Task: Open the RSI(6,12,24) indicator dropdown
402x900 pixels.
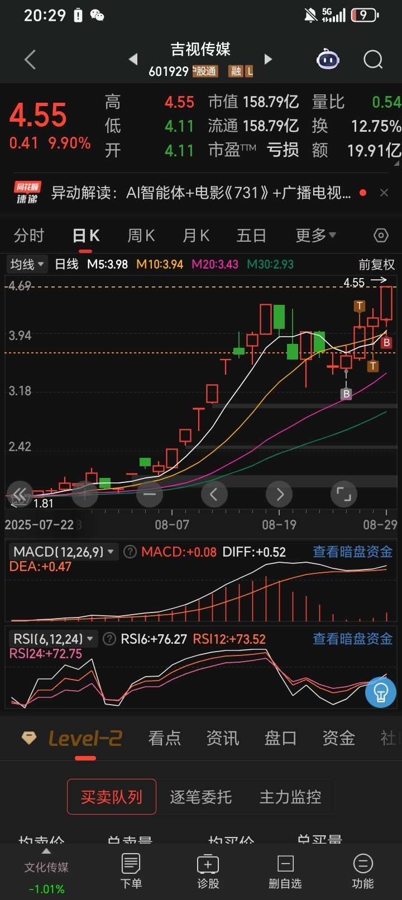Action: tap(53, 639)
